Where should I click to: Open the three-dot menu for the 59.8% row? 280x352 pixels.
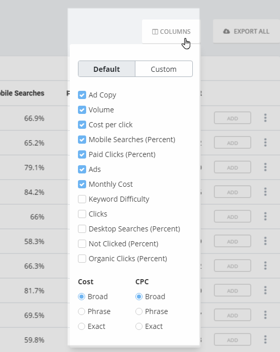[265, 340]
